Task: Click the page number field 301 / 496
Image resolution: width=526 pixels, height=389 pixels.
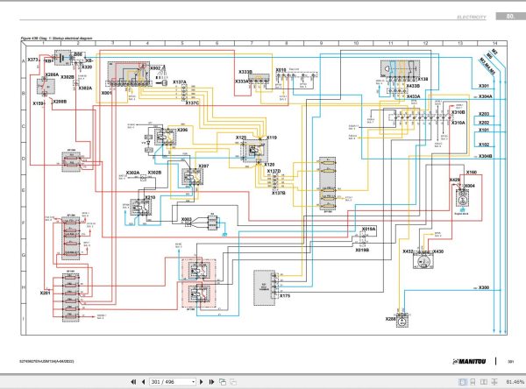Action: [x=170, y=382]
